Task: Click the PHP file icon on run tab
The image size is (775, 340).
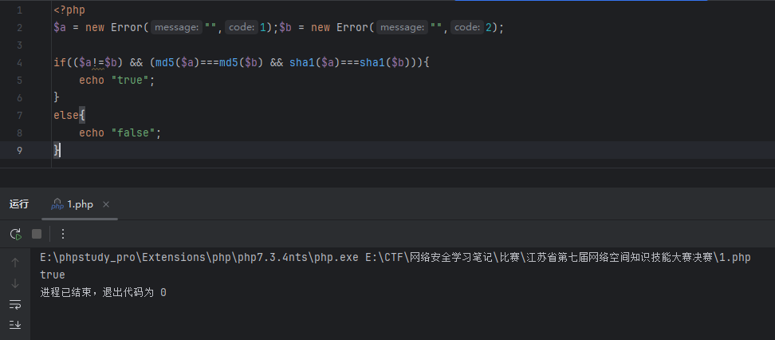Action: pos(57,205)
